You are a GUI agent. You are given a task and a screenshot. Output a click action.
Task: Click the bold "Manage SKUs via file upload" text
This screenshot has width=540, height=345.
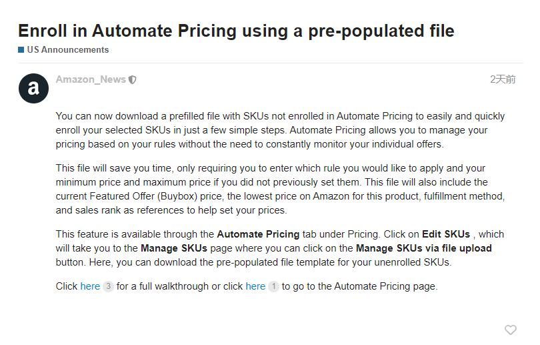423,248
